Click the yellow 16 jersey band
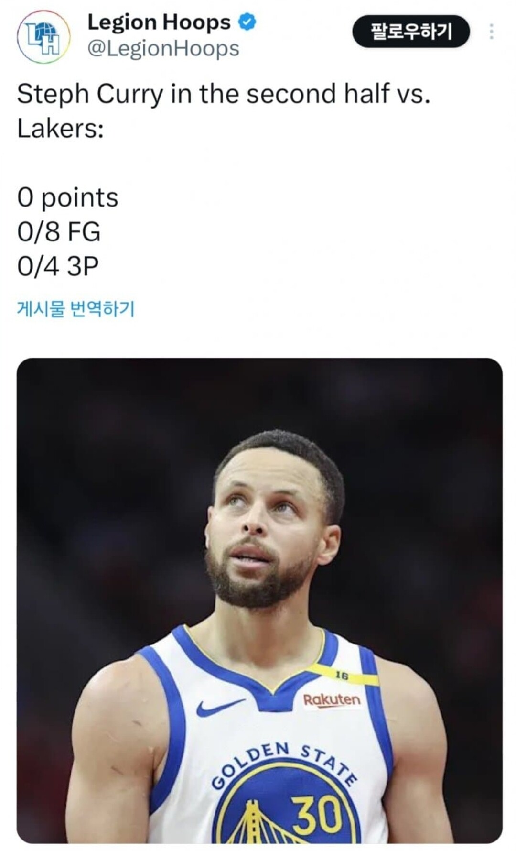Viewport: 516px width, 851px height. click(344, 676)
